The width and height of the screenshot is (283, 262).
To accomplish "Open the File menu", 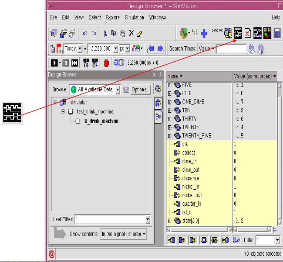I will point(53,17).
